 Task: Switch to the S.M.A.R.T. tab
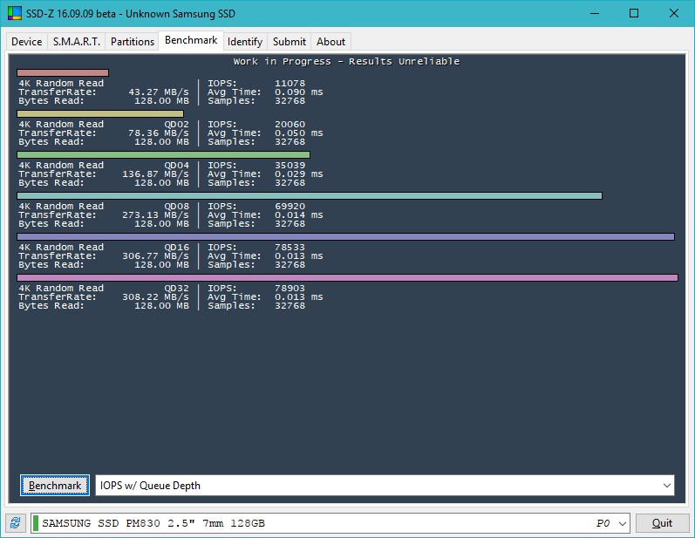[x=76, y=41]
